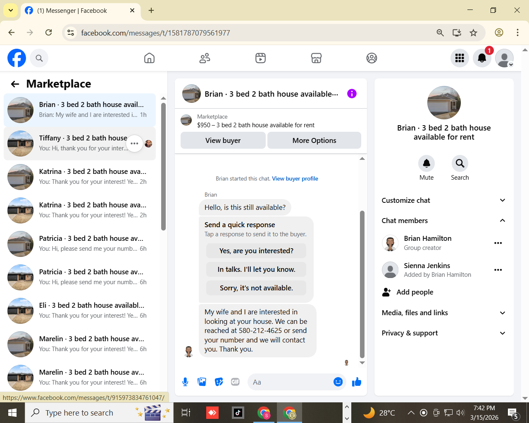Click the listing thumbnail in Marketplace banner
The width and height of the screenshot is (529, 423).
pyautogui.click(x=186, y=120)
